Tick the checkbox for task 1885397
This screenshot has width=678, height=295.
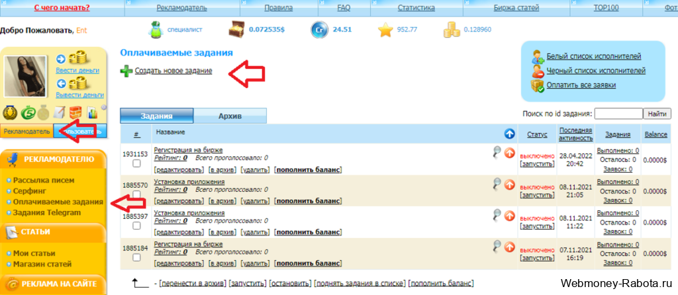pyautogui.click(x=136, y=226)
